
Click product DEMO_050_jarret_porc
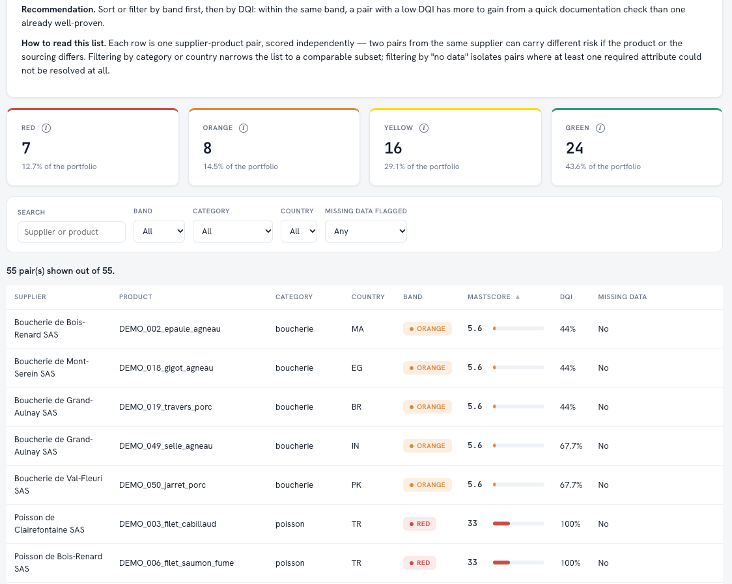click(x=162, y=485)
